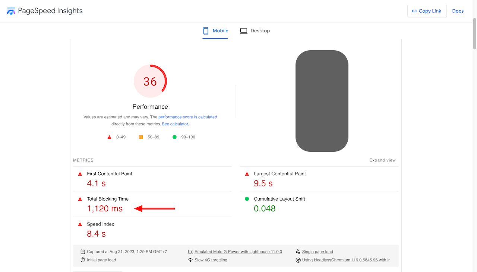
Task: Click the 4.1 s value
Action: coord(97,183)
